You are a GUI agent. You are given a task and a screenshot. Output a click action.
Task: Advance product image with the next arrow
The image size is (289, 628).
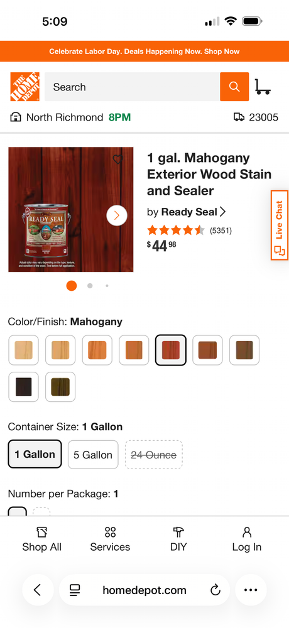click(117, 215)
